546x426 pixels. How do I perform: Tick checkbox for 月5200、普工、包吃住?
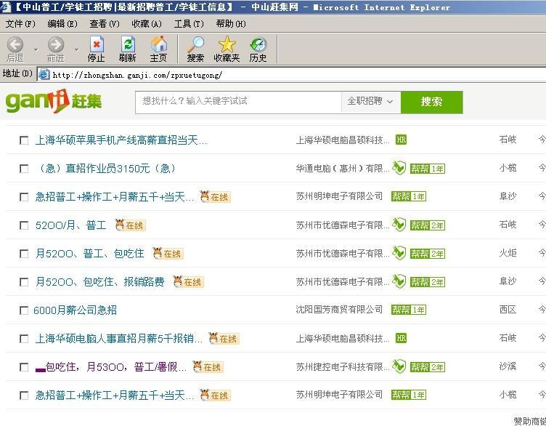(24, 254)
